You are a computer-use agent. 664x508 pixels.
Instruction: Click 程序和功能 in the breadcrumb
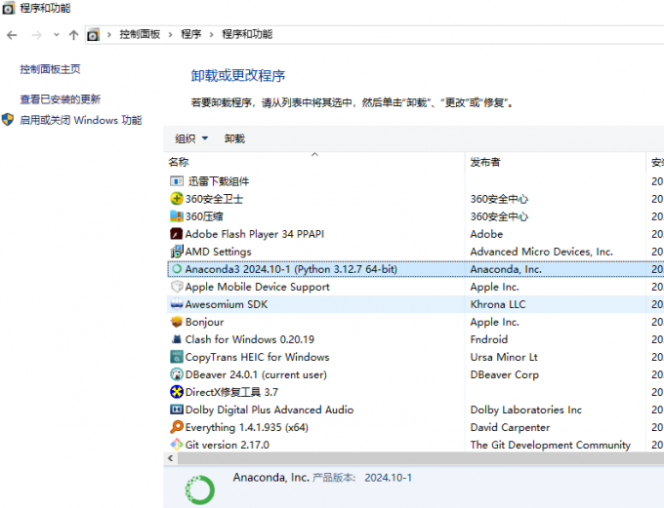pos(247,34)
